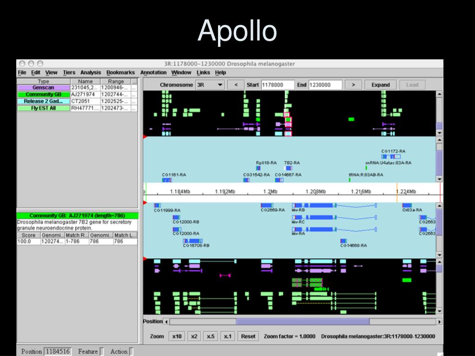The image size is (475, 356).
Task: Select the kkv-RC transcript annotation
Action: tap(334, 218)
